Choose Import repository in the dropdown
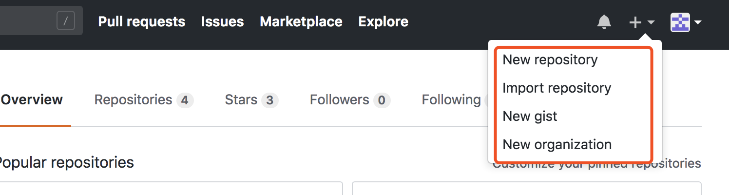This screenshot has width=729, height=195. click(x=556, y=88)
